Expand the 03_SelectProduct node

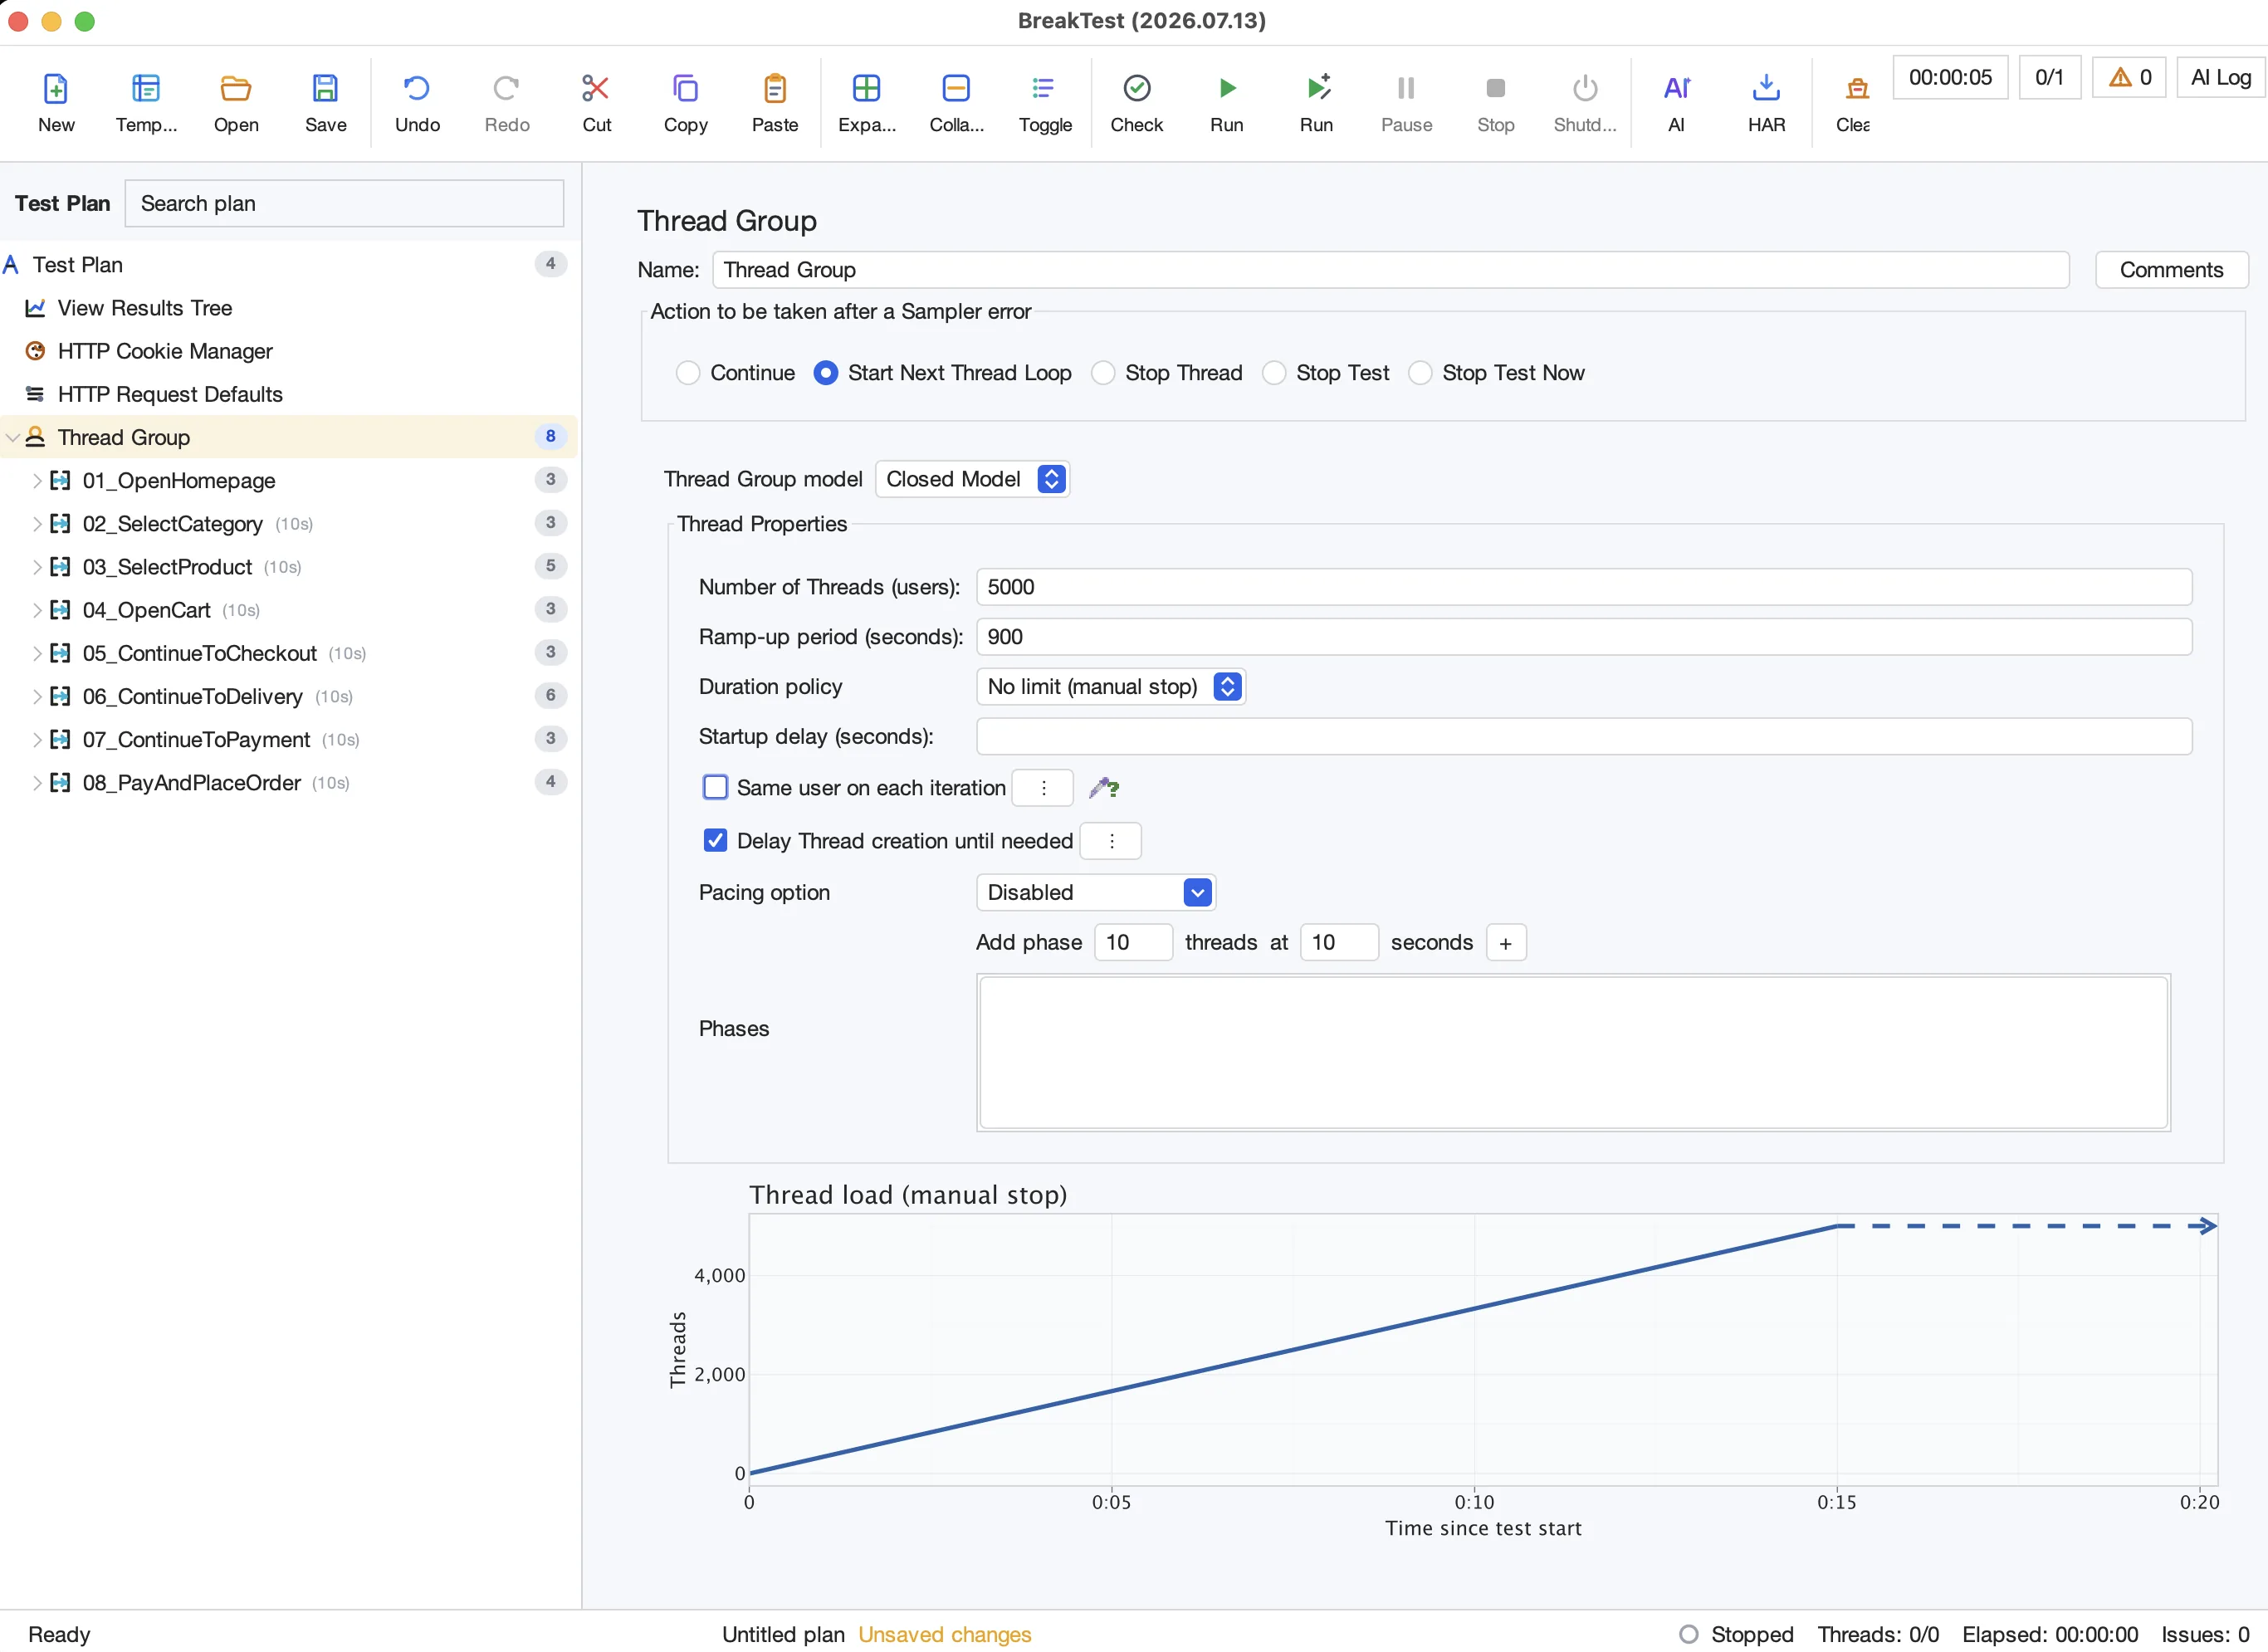[x=37, y=567]
